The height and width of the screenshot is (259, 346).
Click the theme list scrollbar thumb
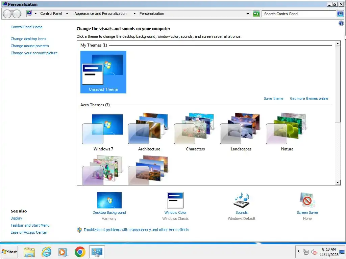pos(338,84)
